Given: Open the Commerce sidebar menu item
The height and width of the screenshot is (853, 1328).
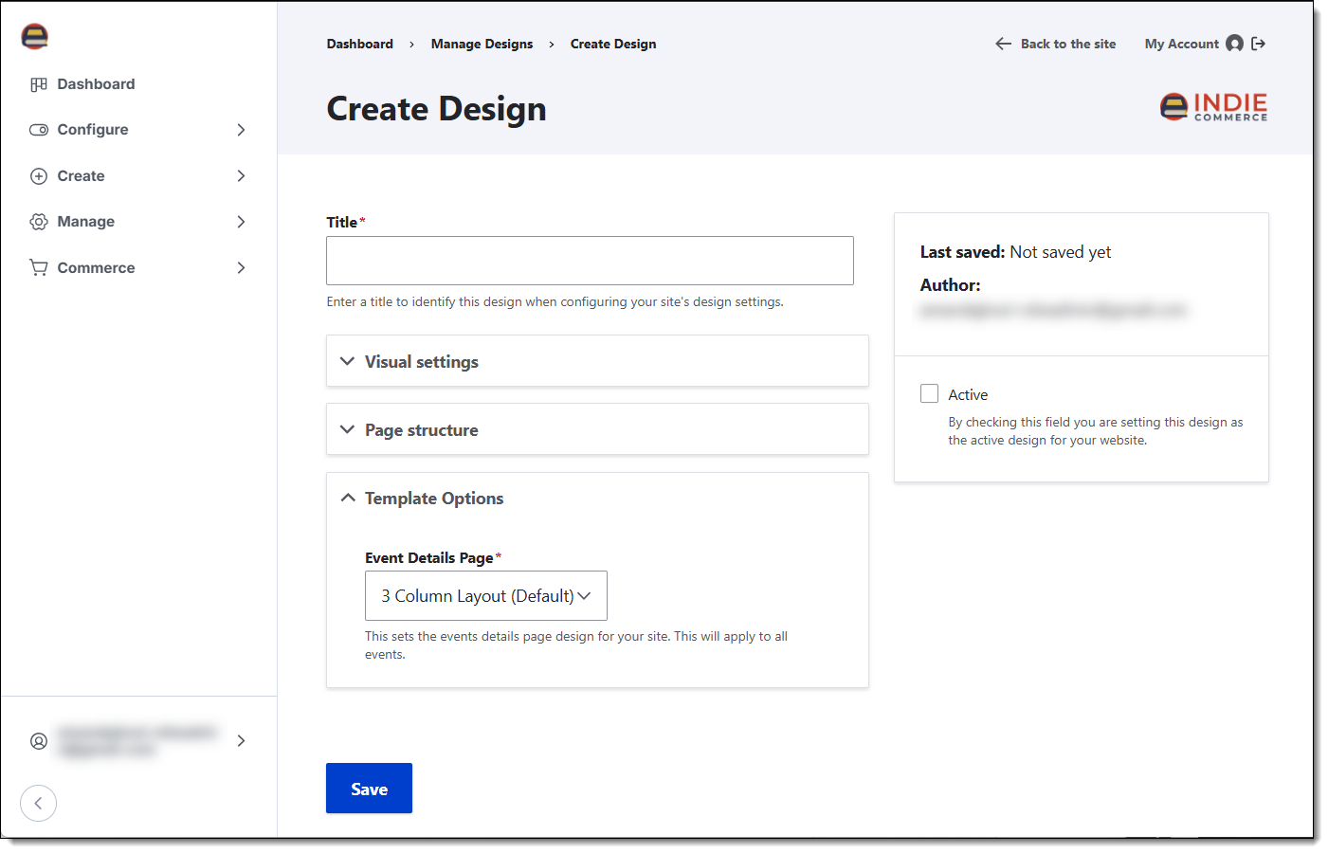Looking at the screenshot, I should (96, 268).
